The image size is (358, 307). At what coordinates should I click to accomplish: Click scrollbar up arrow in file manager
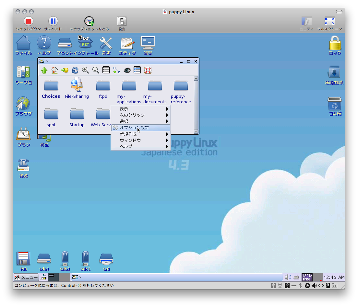click(x=196, y=78)
